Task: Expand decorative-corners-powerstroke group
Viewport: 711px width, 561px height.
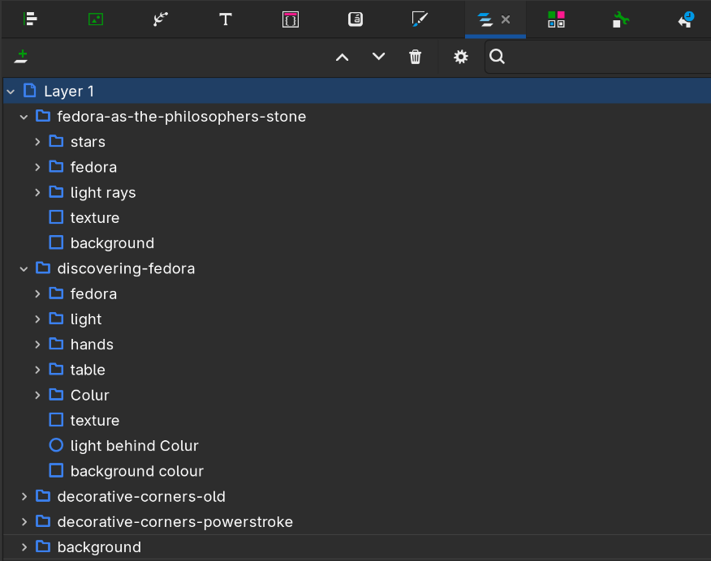Action: pyautogui.click(x=24, y=523)
